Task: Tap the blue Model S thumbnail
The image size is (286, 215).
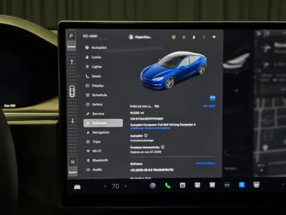Action: [x=173, y=70]
